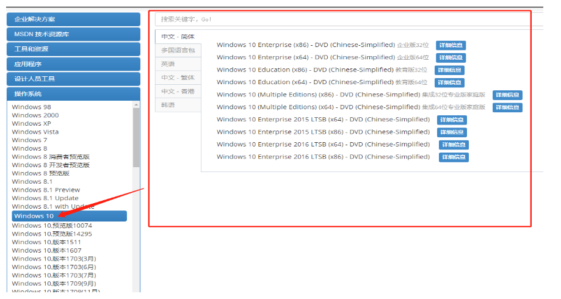Open the MSDN 技术资源库 section
This screenshot has height=299, width=561.
[x=73, y=34]
